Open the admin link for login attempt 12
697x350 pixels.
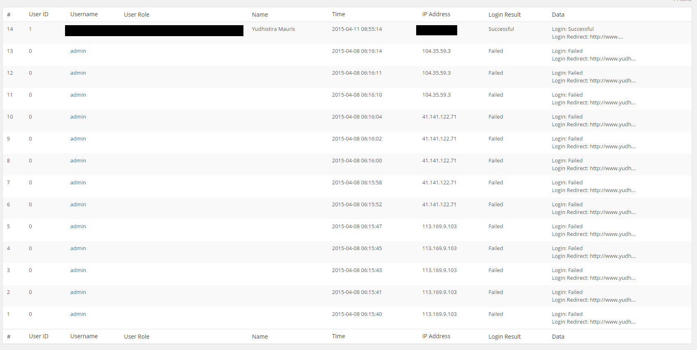click(78, 73)
